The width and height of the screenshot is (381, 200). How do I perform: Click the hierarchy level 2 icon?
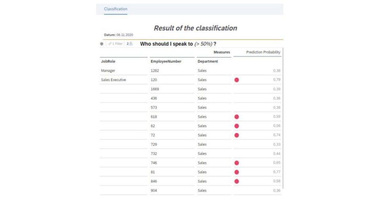pos(129,44)
